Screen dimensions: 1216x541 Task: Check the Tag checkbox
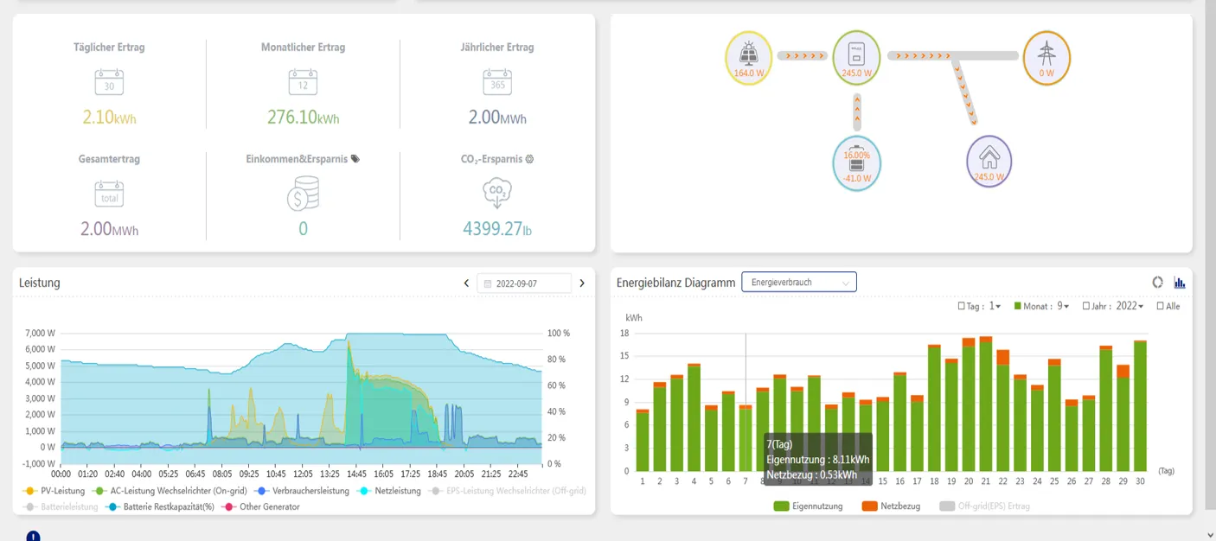point(962,306)
